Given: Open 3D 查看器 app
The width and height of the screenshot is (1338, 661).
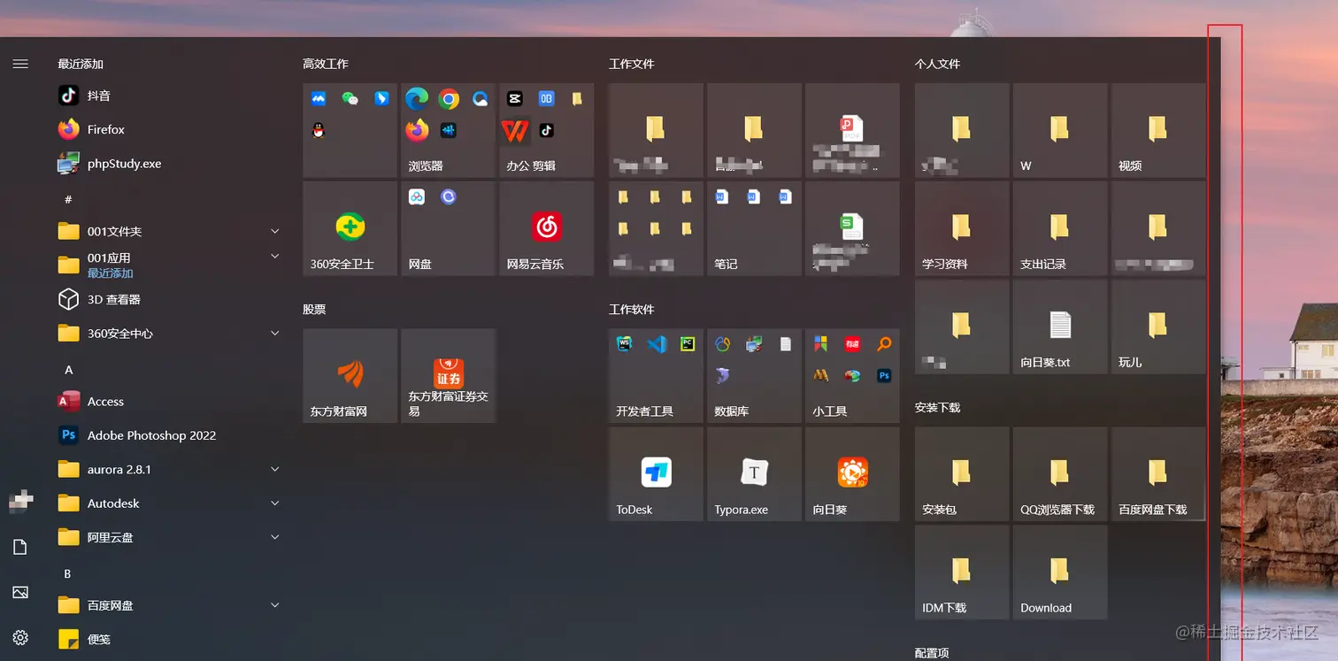Looking at the screenshot, I should coord(168,300).
